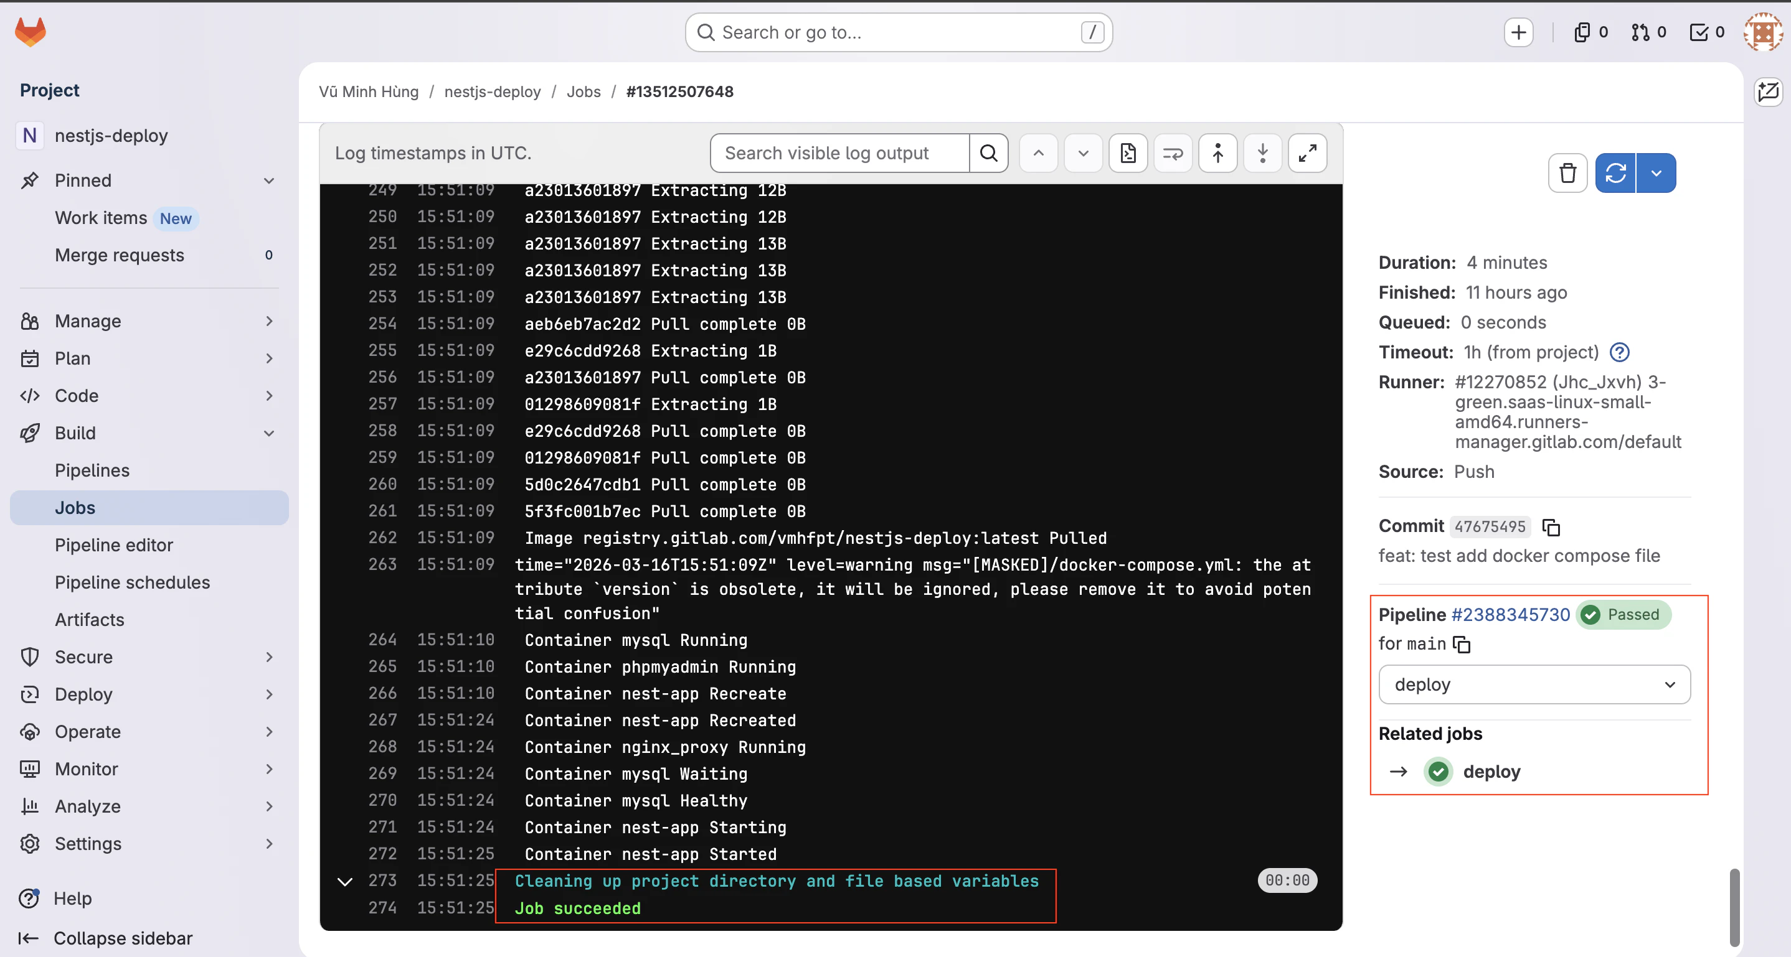This screenshot has height=957, width=1791.
Task: Open retry options dropdown arrow
Action: 1656,173
